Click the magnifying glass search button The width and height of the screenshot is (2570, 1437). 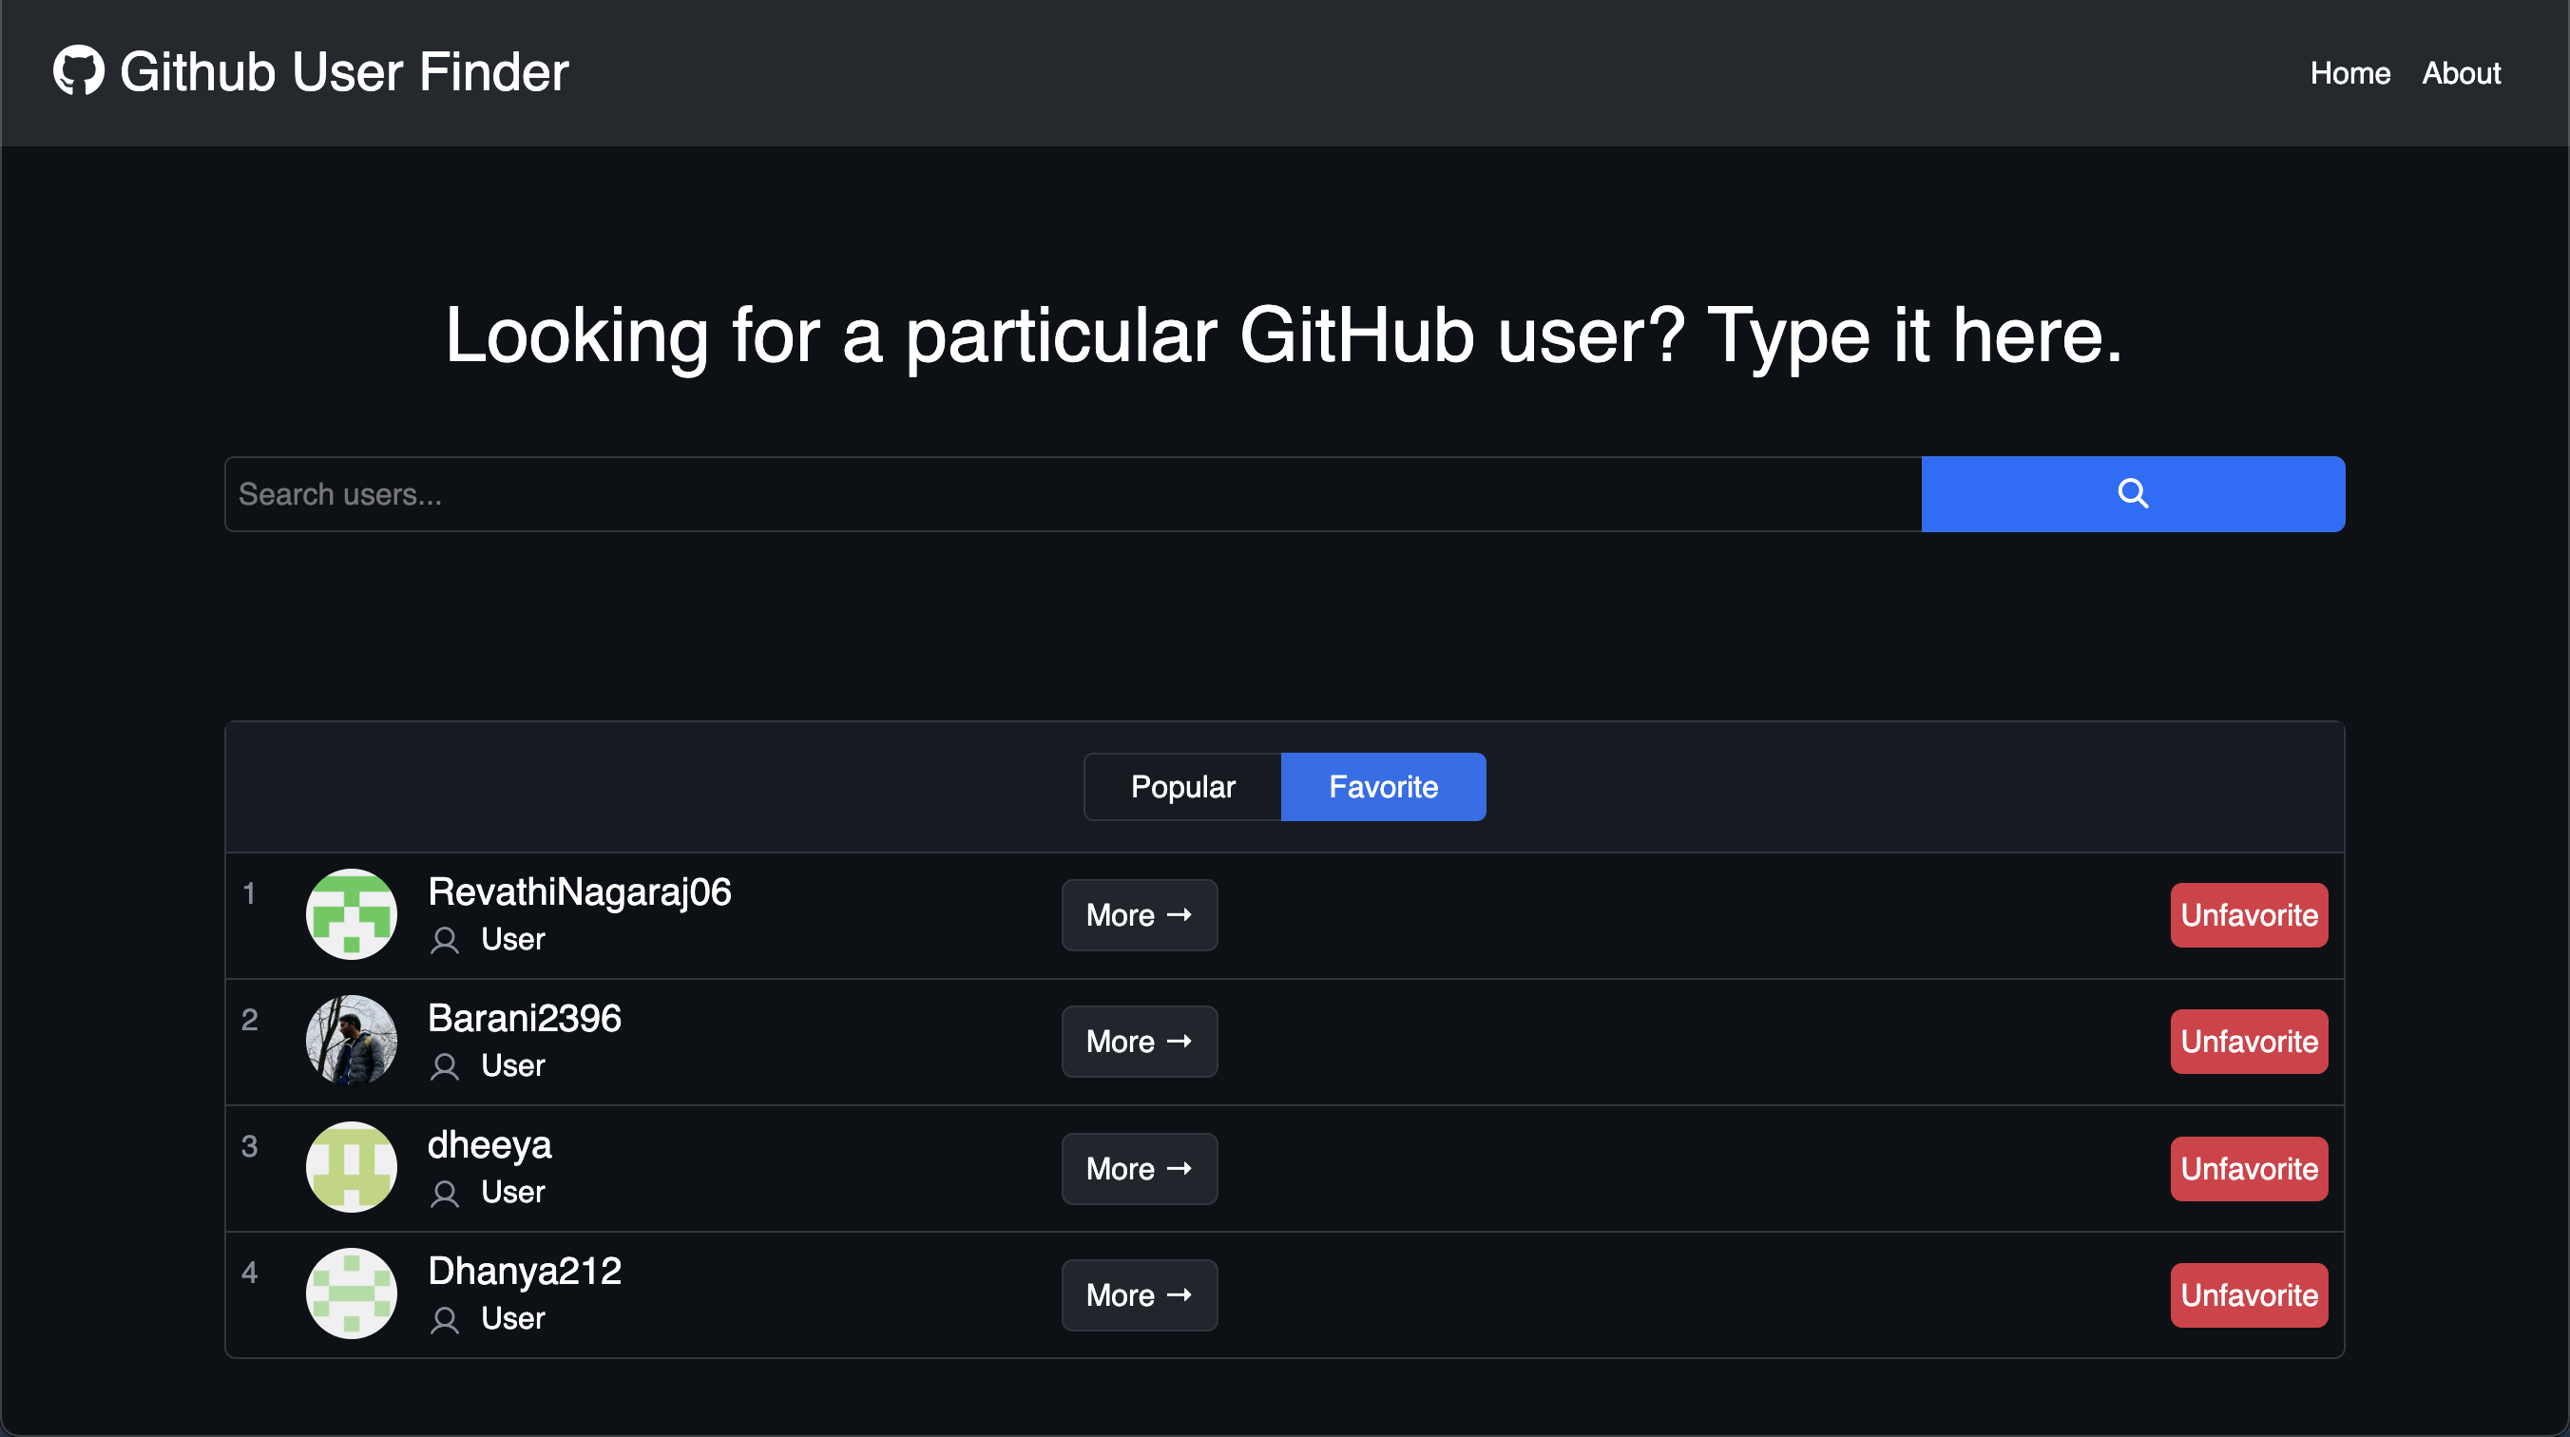click(x=2132, y=494)
